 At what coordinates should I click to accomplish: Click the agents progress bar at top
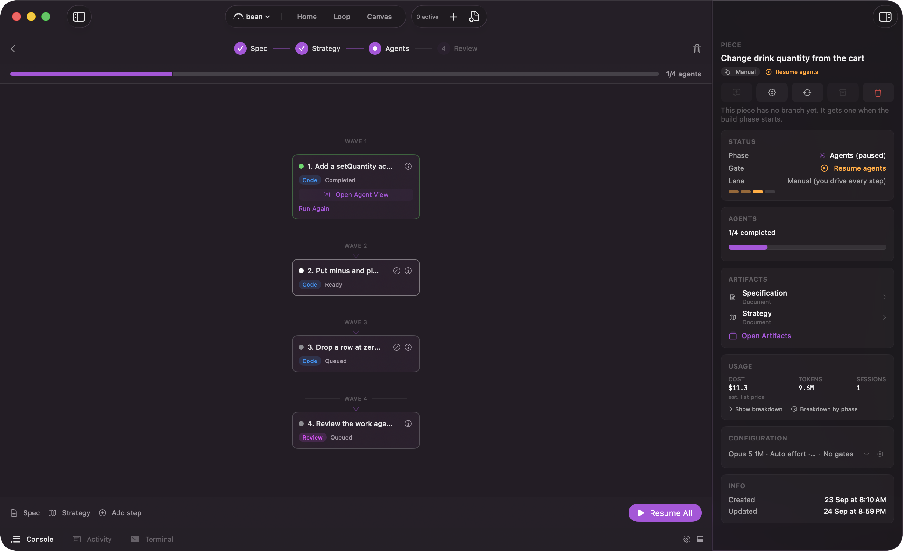(334, 74)
